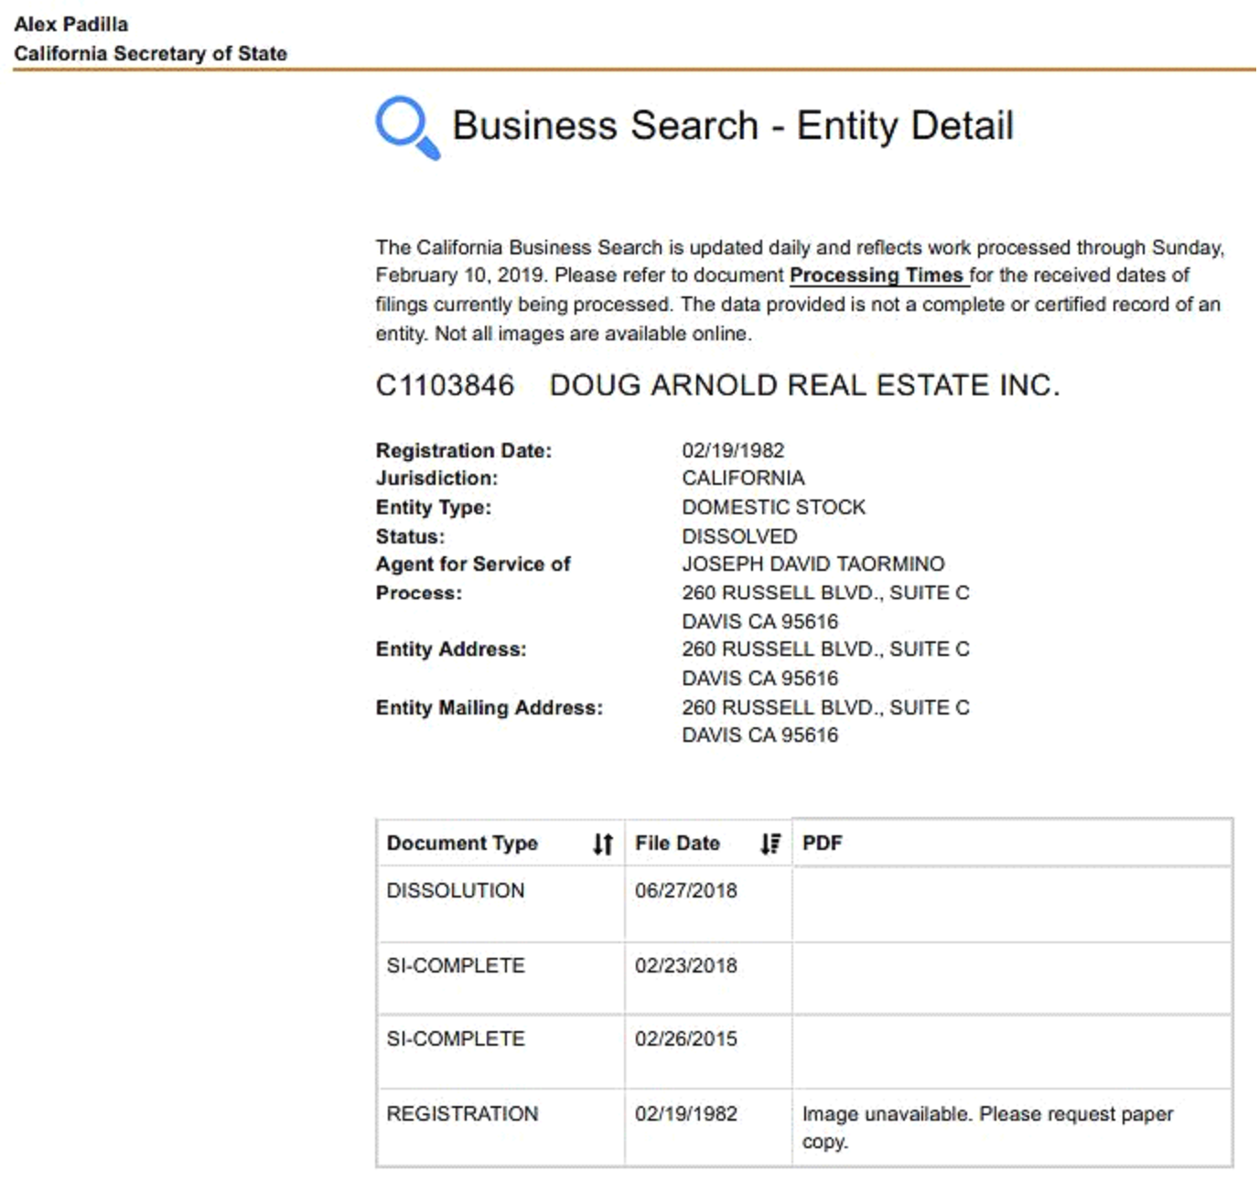Click agent name JOSEPH DAVID TAORMINO
Screen dimensions: 1259x1193
(812, 564)
